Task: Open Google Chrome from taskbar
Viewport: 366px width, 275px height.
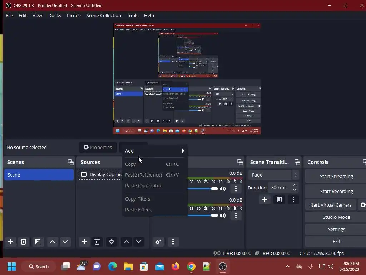Action: [191, 266]
